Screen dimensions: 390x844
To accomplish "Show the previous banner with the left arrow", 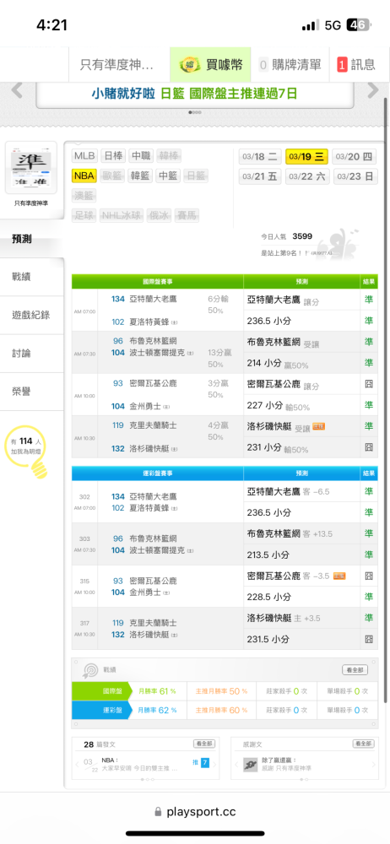I will pos(17,91).
